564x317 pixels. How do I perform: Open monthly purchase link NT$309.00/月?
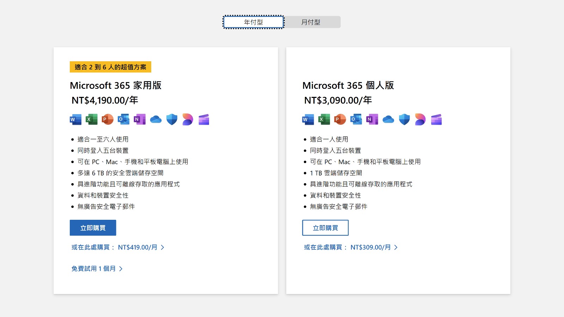tap(351, 247)
